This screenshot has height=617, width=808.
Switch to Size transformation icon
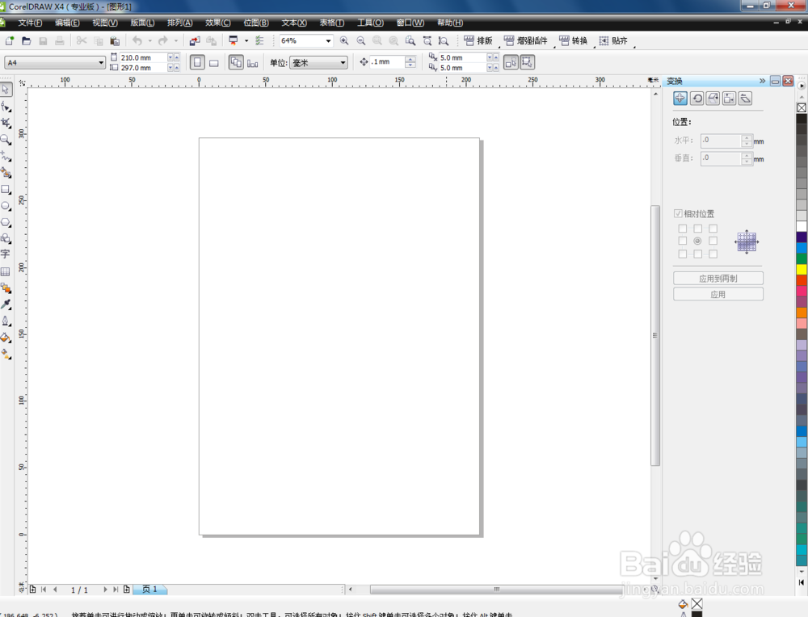pos(729,99)
